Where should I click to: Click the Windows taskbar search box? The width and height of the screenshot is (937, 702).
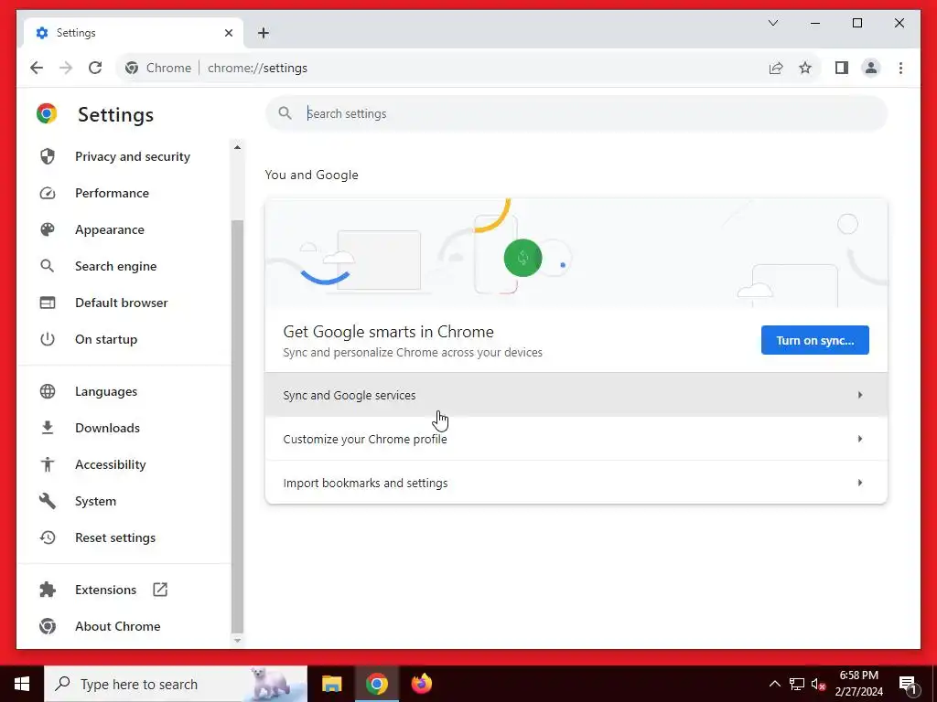point(176,684)
